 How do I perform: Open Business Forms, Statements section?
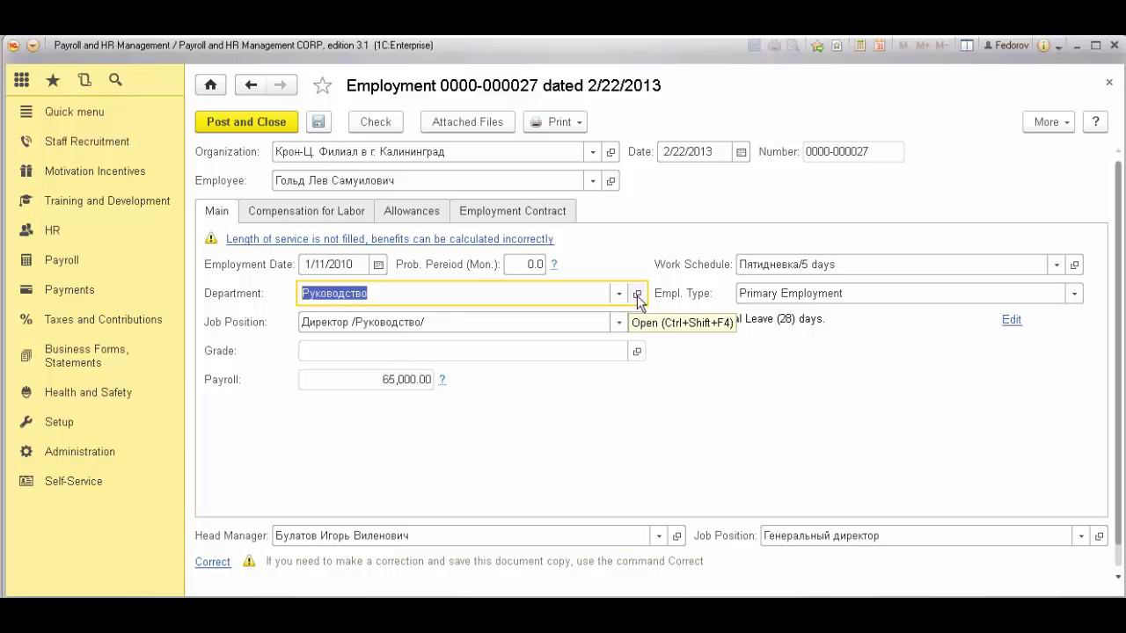[87, 356]
